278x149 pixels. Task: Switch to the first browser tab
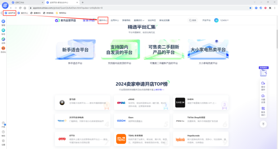click(x=27, y=2)
